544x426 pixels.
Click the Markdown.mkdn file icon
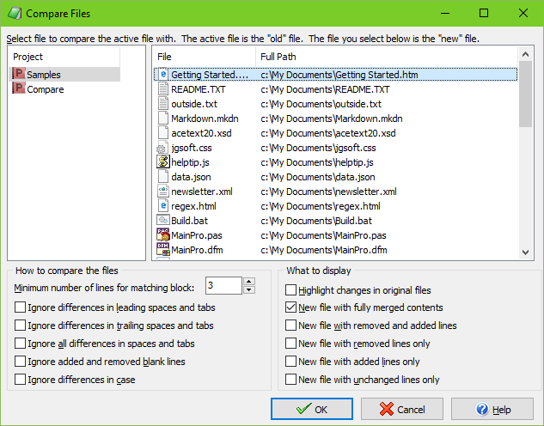point(163,119)
